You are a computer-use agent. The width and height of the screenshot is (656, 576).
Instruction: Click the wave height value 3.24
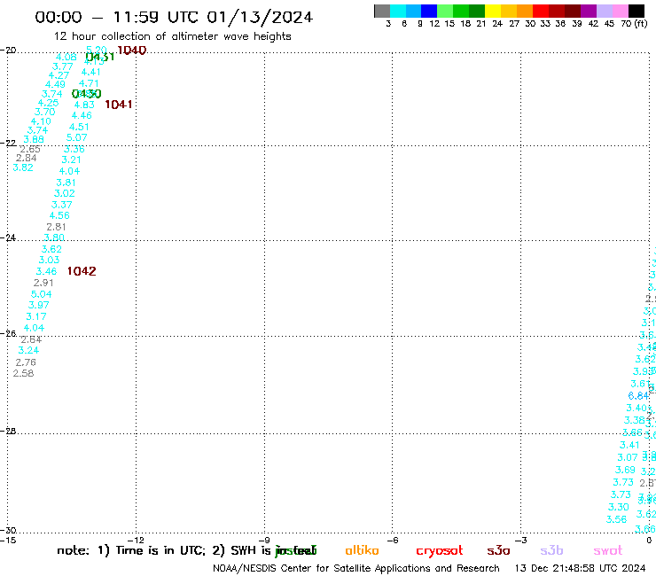[x=28, y=350]
